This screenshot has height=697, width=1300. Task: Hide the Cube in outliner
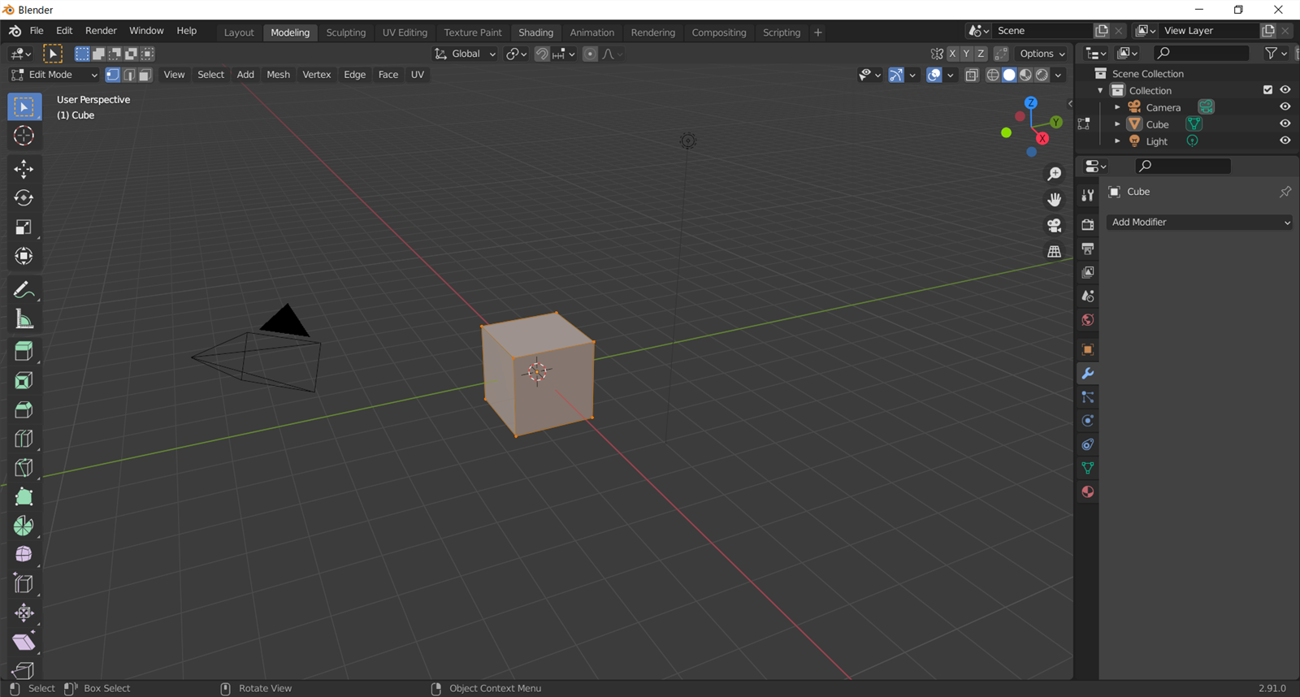[x=1285, y=124]
